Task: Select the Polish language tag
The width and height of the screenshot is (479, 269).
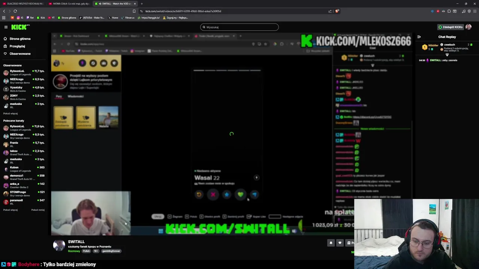Action: point(86,251)
